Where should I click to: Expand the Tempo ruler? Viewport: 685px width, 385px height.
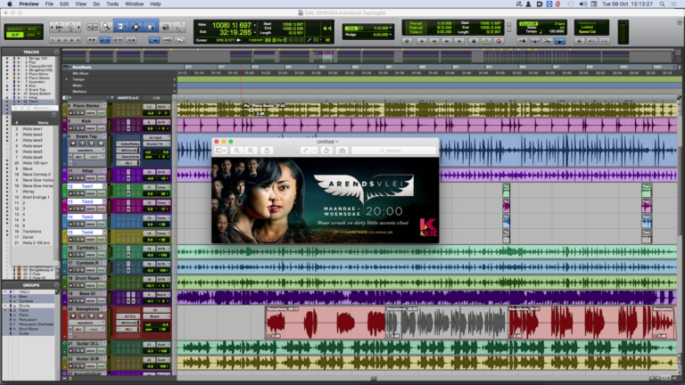click(66, 79)
